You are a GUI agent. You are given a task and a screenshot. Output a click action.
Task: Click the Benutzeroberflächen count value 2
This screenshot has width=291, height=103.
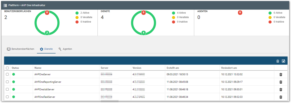click(x=6, y=18)
